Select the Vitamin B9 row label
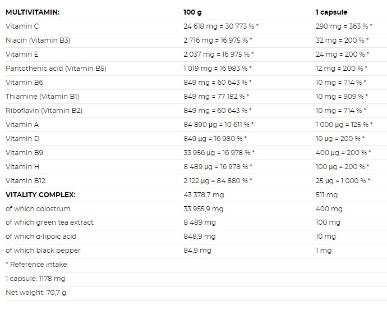This screenshot has width=387, height=309. tap(22, 152)
